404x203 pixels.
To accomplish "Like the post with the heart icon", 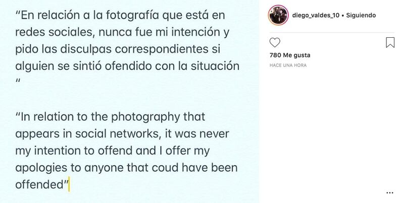I will click(x=275, y=42).
